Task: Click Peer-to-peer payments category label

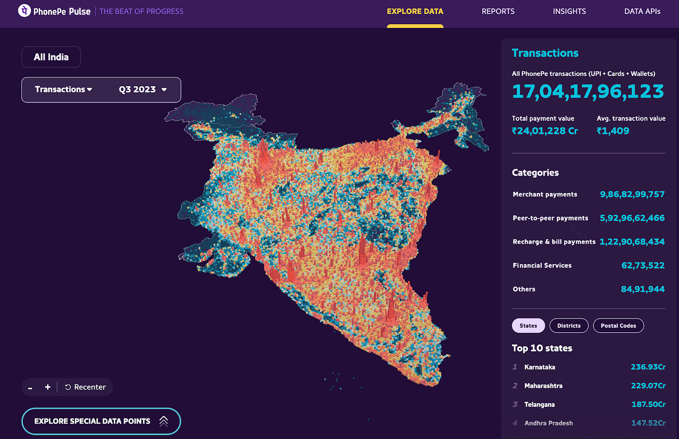Action: pyautogui.click(x=550, y=218)
